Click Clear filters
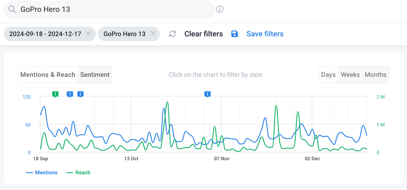This screenshot has height=190, width=407. (203, 34)
